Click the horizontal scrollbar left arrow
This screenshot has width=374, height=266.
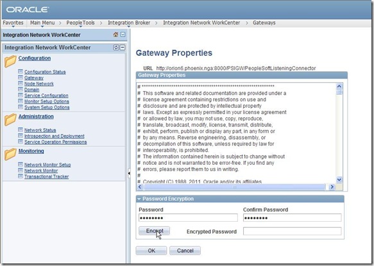coord(140,187)
